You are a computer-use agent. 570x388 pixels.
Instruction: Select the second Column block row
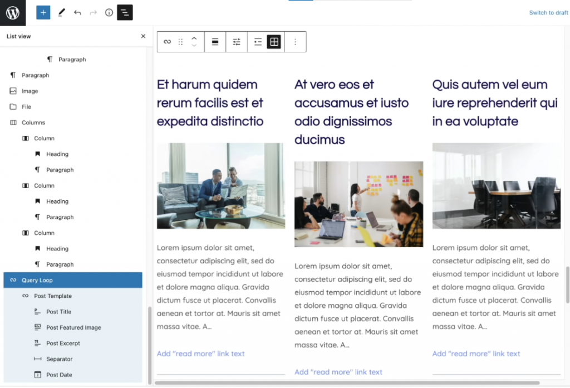click(73, 185)
